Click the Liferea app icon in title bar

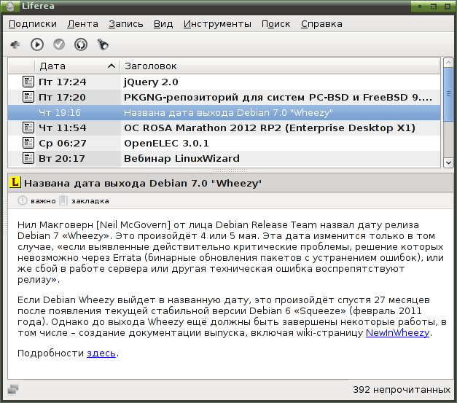click(10, 6)
